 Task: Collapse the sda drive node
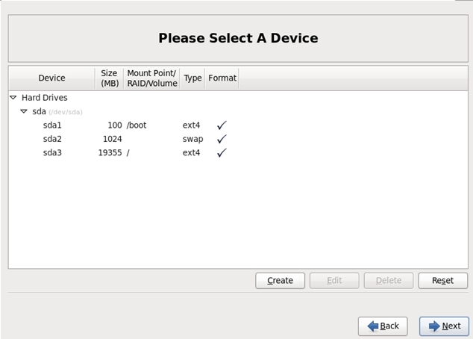coord(24,111)
